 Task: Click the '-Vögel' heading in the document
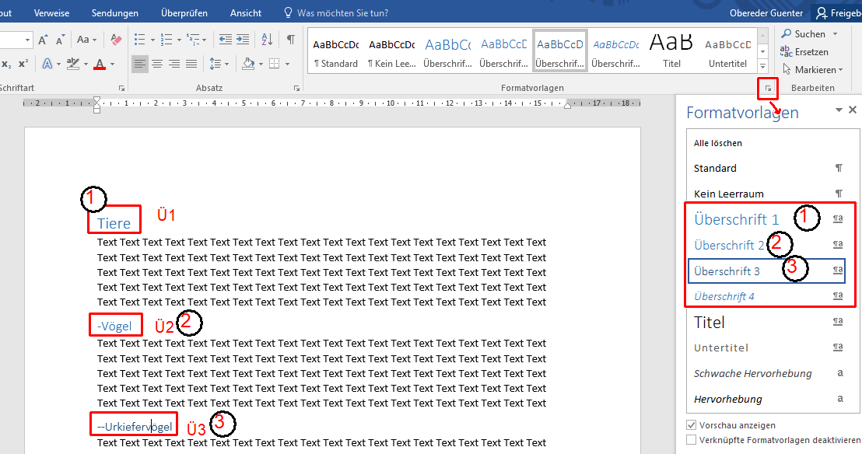(114, 326)
